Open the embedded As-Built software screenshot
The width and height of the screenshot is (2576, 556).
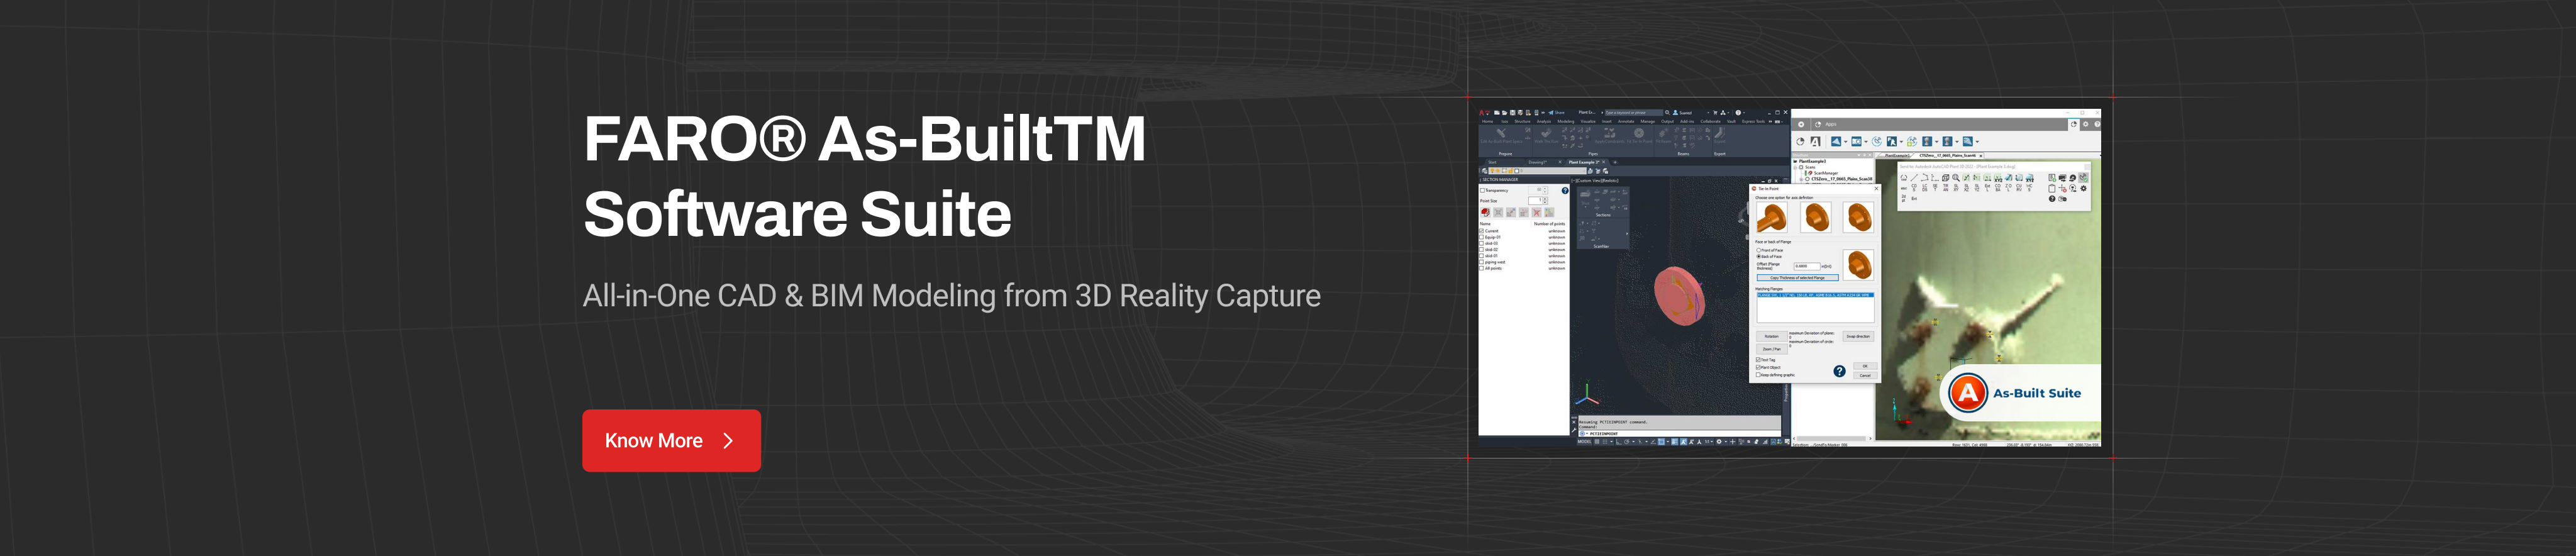(1789, 277)
